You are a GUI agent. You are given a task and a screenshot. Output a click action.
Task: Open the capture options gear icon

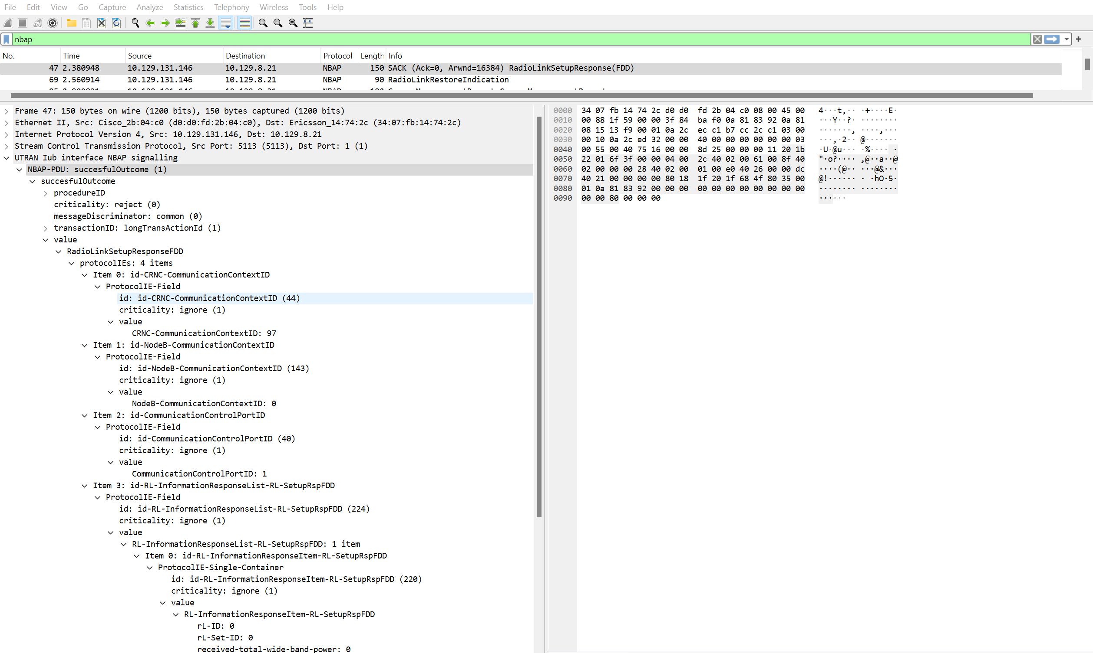click(x=53, y=23)
